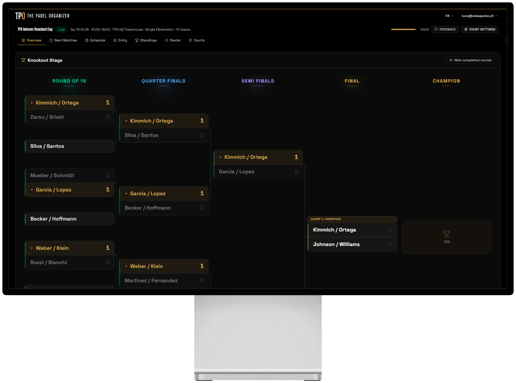
Task: Click Johnson / Williams in the final
Action: pos(336,244)
